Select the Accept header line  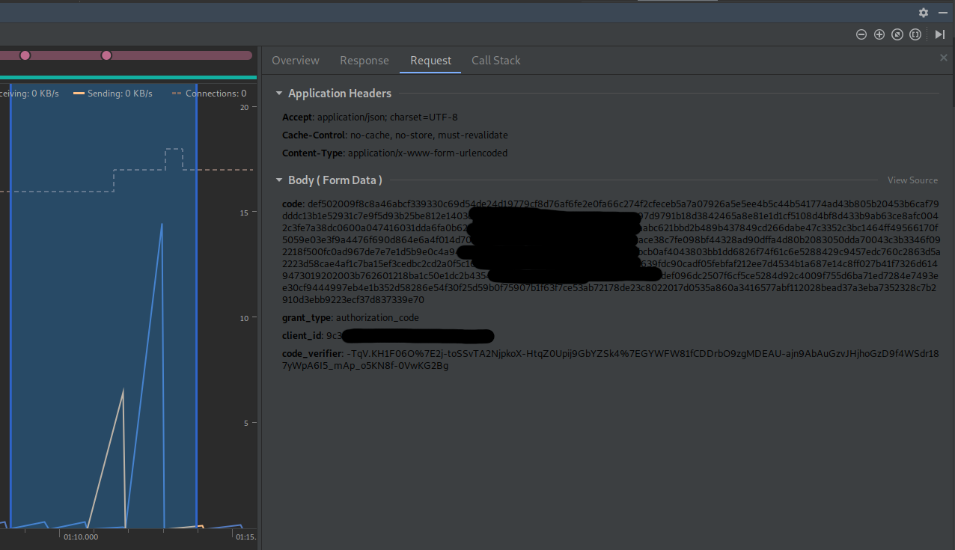tap(370, 117)
